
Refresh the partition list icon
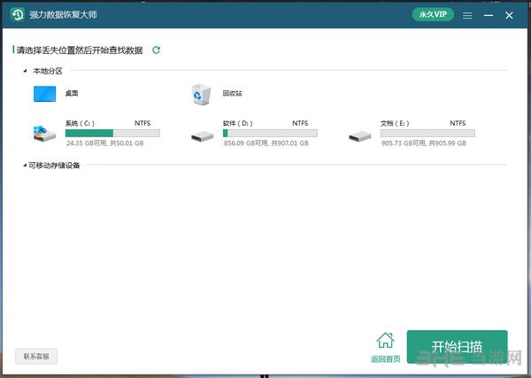point(156,50)
